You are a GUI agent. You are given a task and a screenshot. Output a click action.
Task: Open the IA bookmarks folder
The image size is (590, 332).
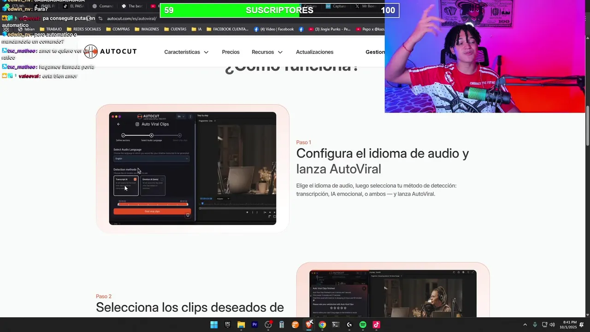197,29
